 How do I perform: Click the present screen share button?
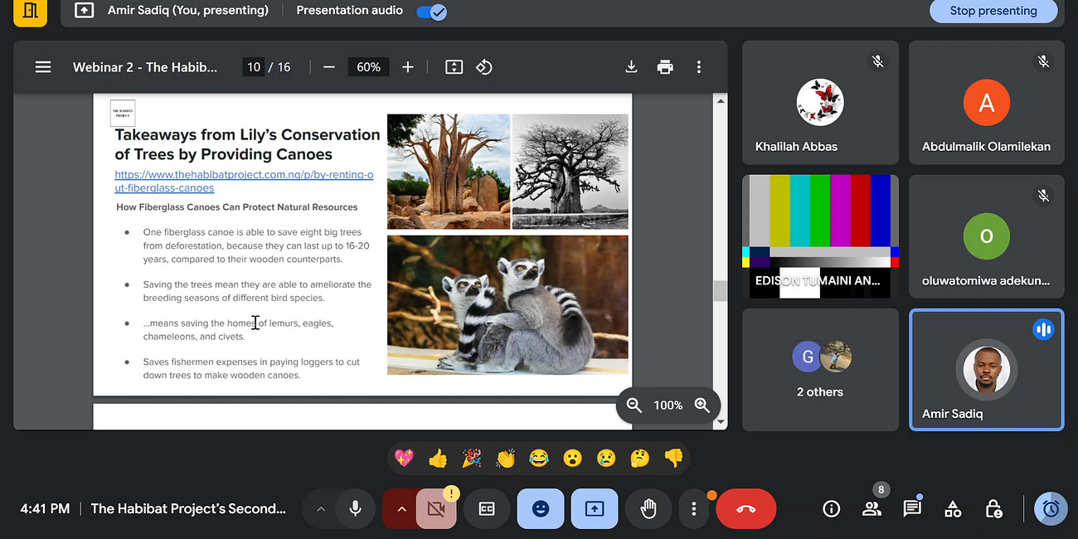point(595,509)
